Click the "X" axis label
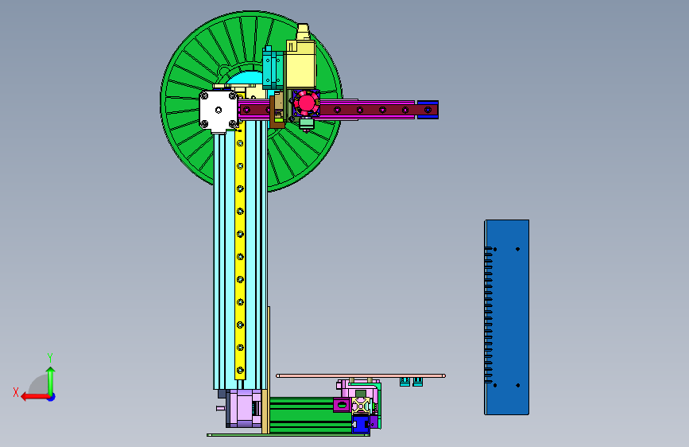This screenshot has width=689, height=447. [16, 392]
